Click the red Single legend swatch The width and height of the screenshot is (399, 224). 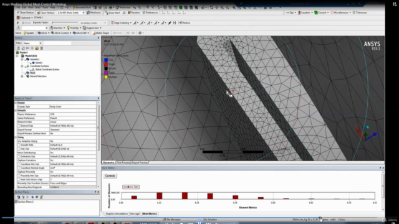[106, 64]
